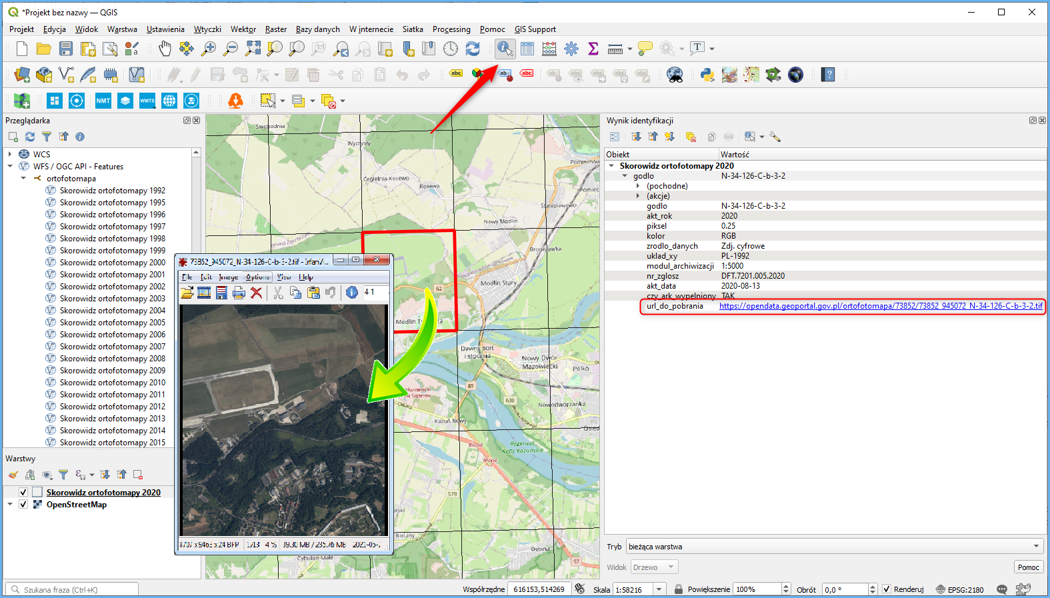
Task: Toggle the Renderuj checkbox
Action: coord(887,589)
